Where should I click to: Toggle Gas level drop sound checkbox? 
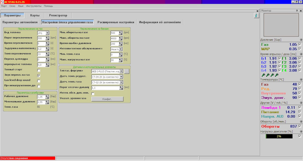(x=39, y=81)
